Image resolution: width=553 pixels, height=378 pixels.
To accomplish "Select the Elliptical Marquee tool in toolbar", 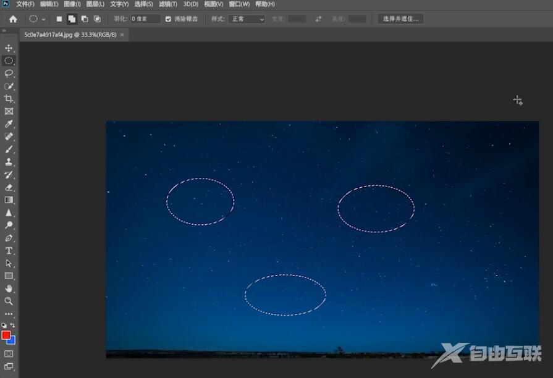I will 9,61.
